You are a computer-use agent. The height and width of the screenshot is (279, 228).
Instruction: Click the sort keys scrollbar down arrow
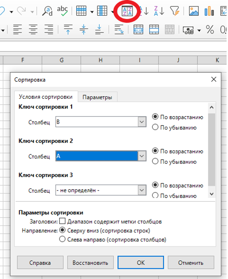(212, 194)
